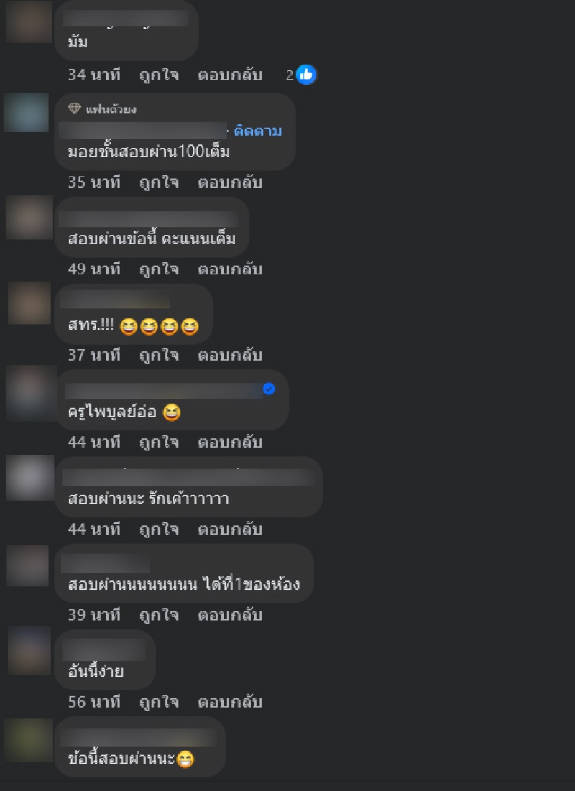Screen dimensions: 575x791
Task: Click the blue thumbs-up reaction icon
Action: pyautogui.click(x=306, y=75)
